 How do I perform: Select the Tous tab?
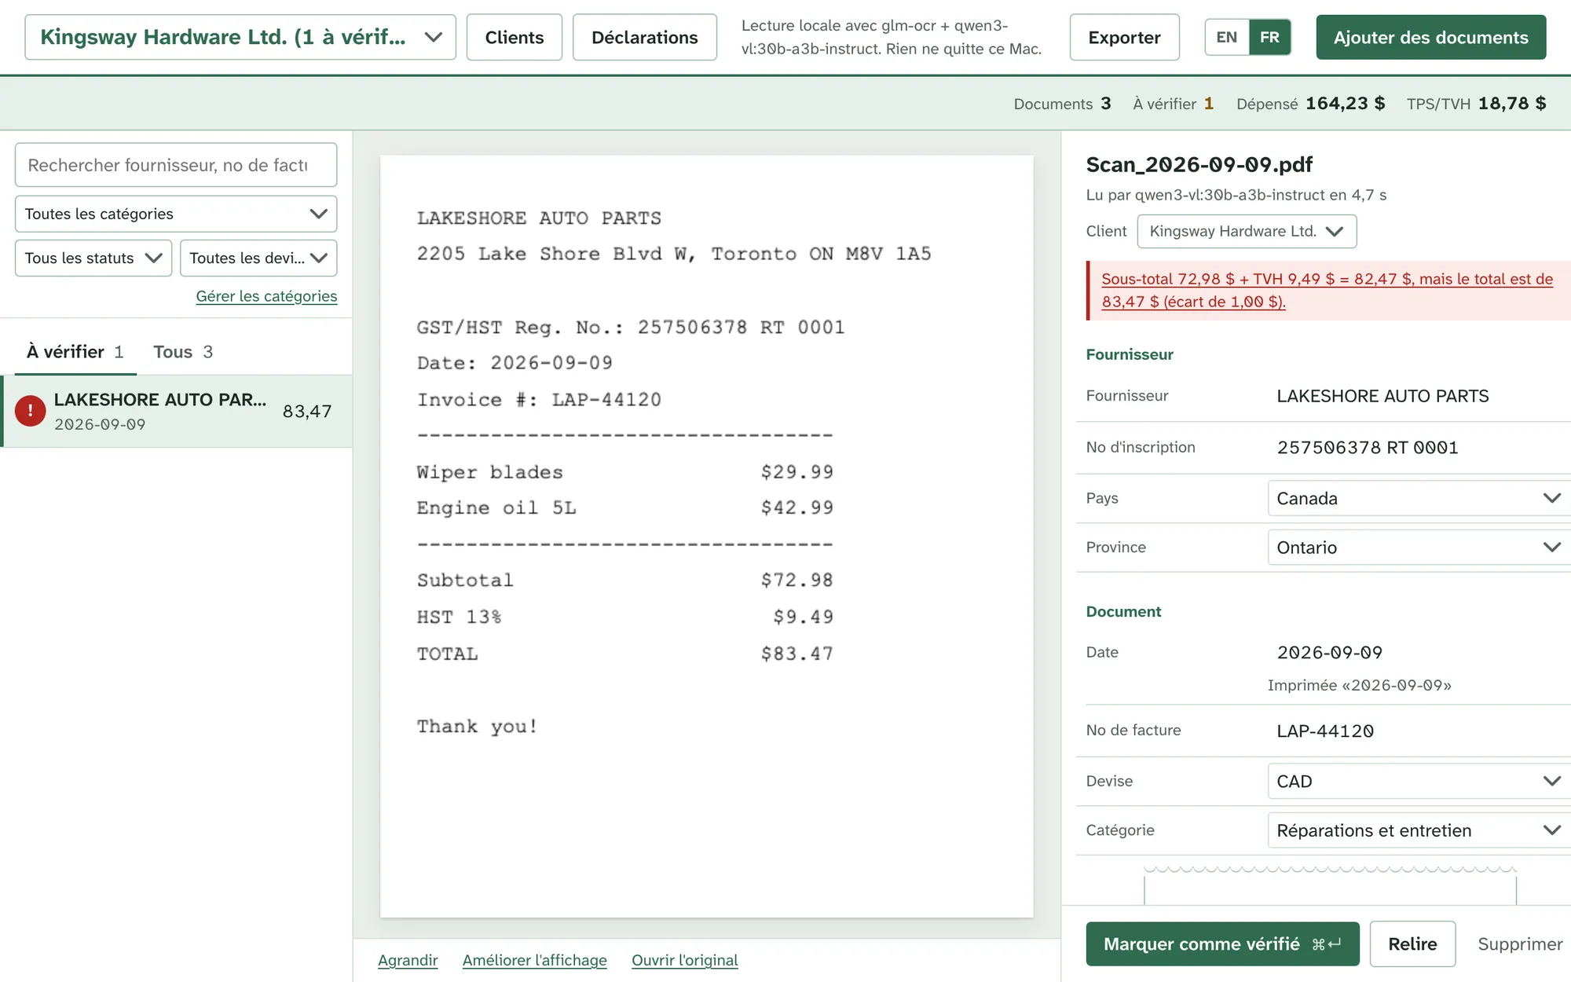tap(183, 351)
